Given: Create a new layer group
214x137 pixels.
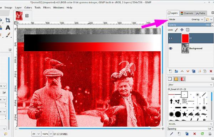Looking at the screenshot, I should click(x=176, y=71).
